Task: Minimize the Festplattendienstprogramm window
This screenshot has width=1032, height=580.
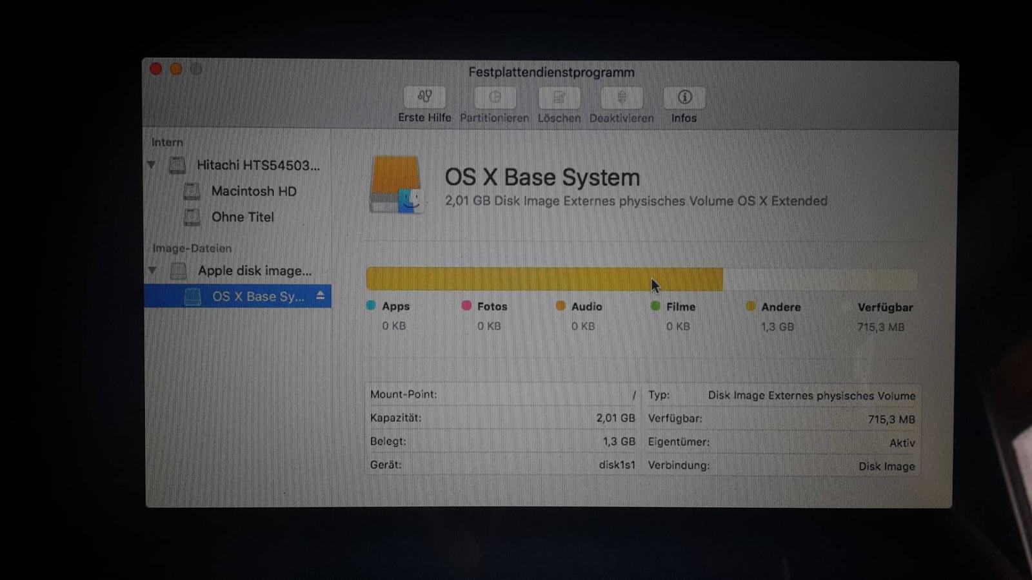Action: click(x=176, y=69)
